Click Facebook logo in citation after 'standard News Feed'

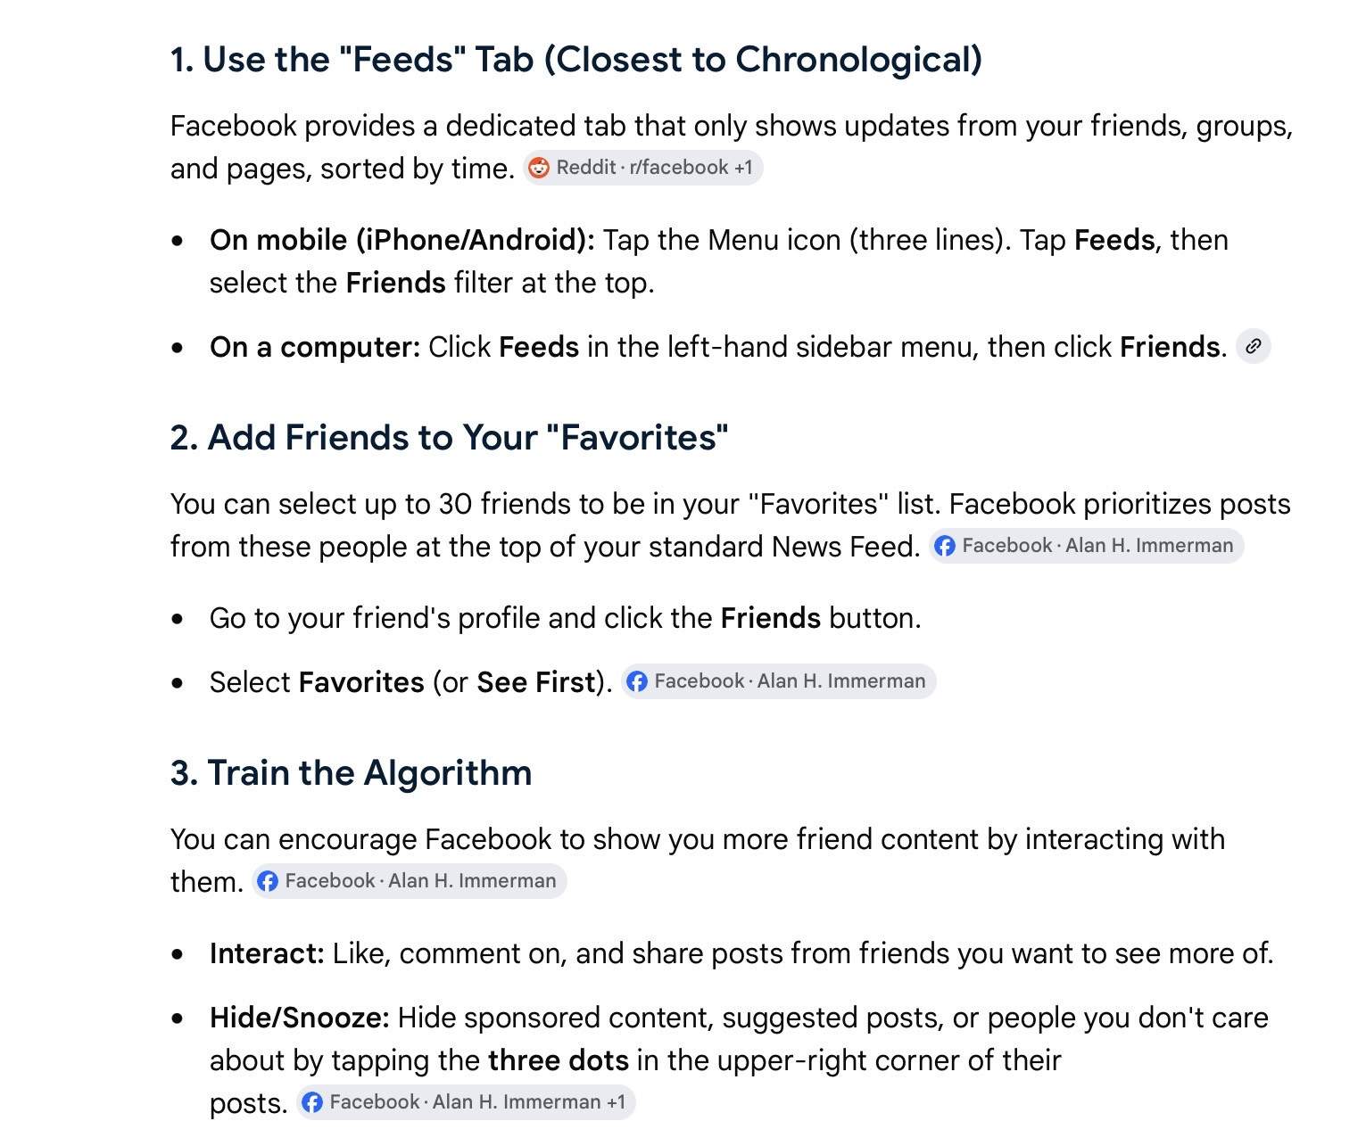pyautogui.click(x=945, y=546)
